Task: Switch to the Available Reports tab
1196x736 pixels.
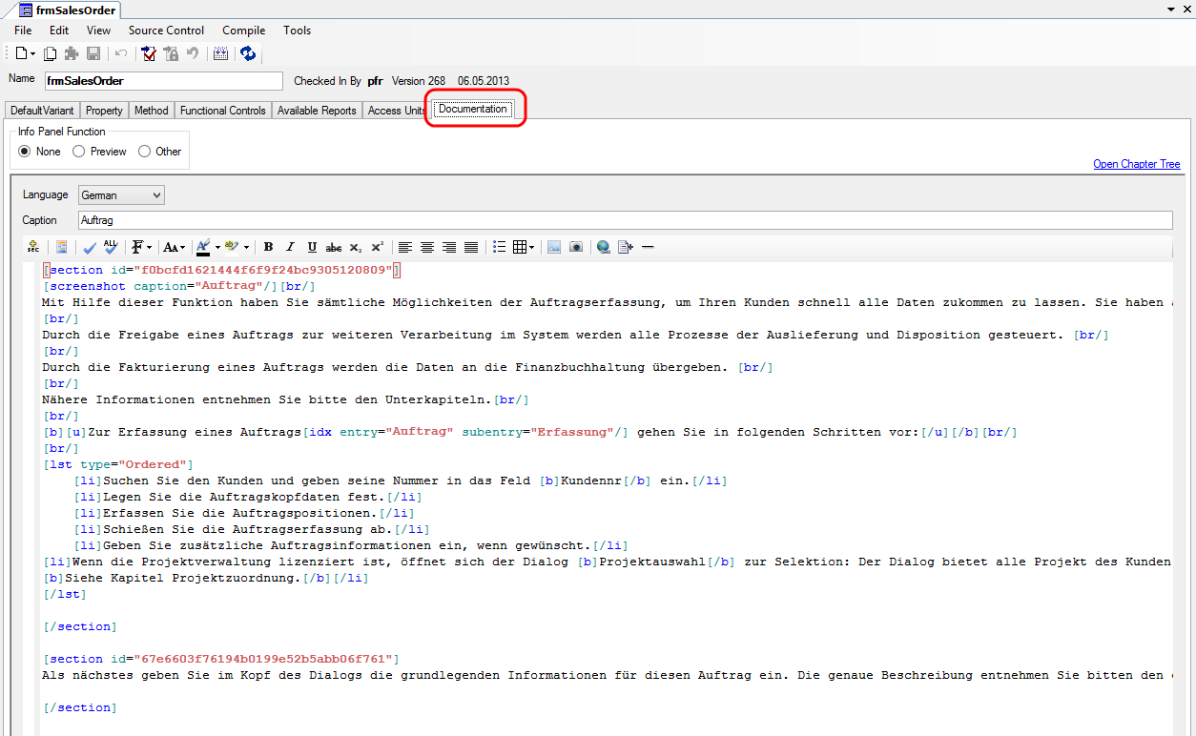Action: [317, 111]
